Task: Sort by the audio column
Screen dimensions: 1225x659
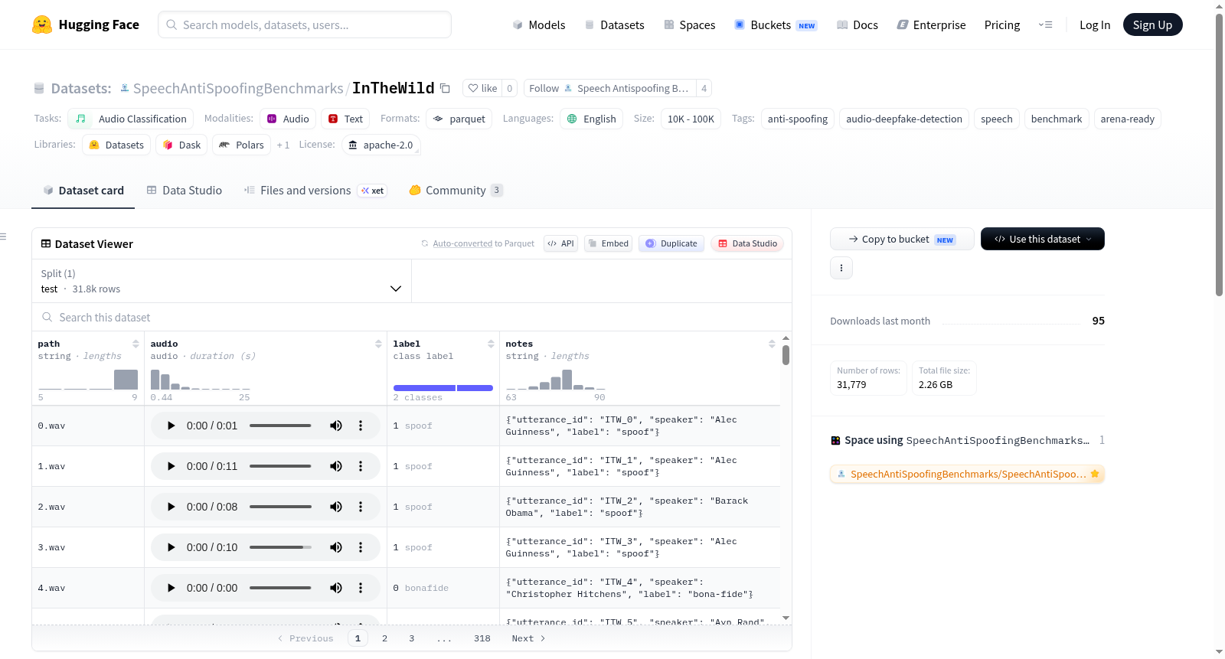Action: coord(378,344)
